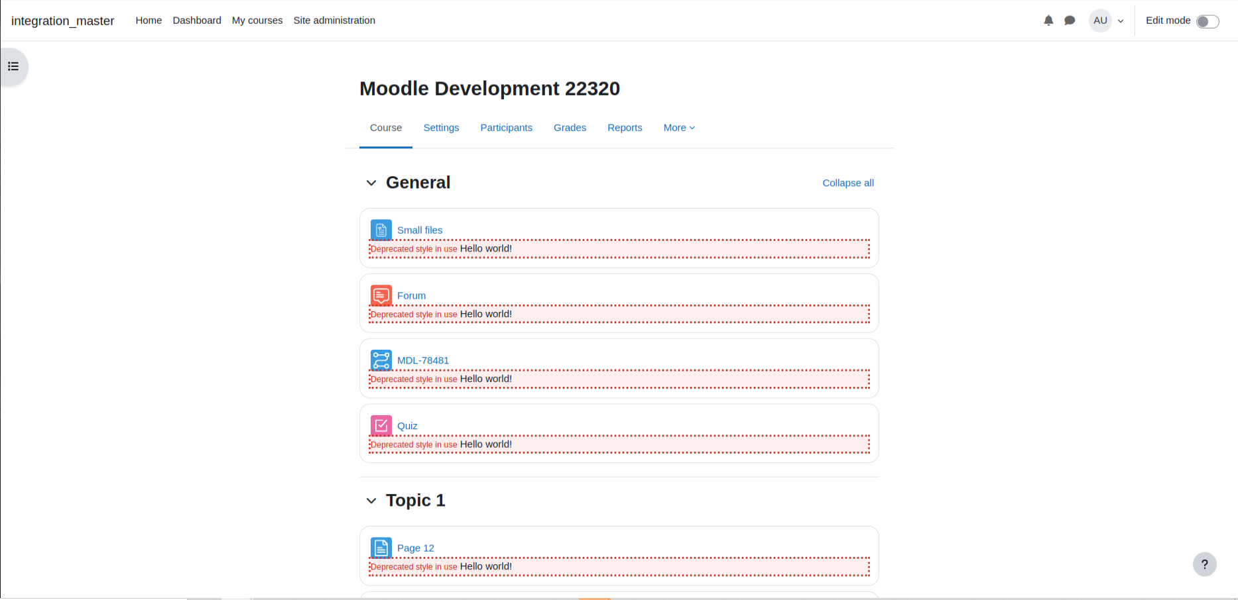The image size is (1238, 600).
Task: Open the course index drawer icon
Action: (13, 66)
